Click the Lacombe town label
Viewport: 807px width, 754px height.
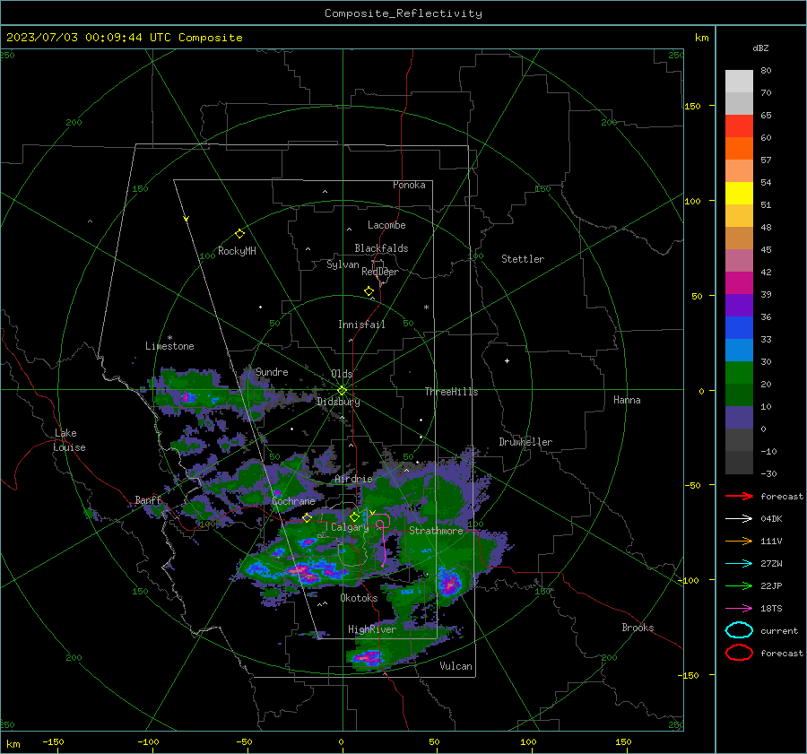(x=386, y=225)
